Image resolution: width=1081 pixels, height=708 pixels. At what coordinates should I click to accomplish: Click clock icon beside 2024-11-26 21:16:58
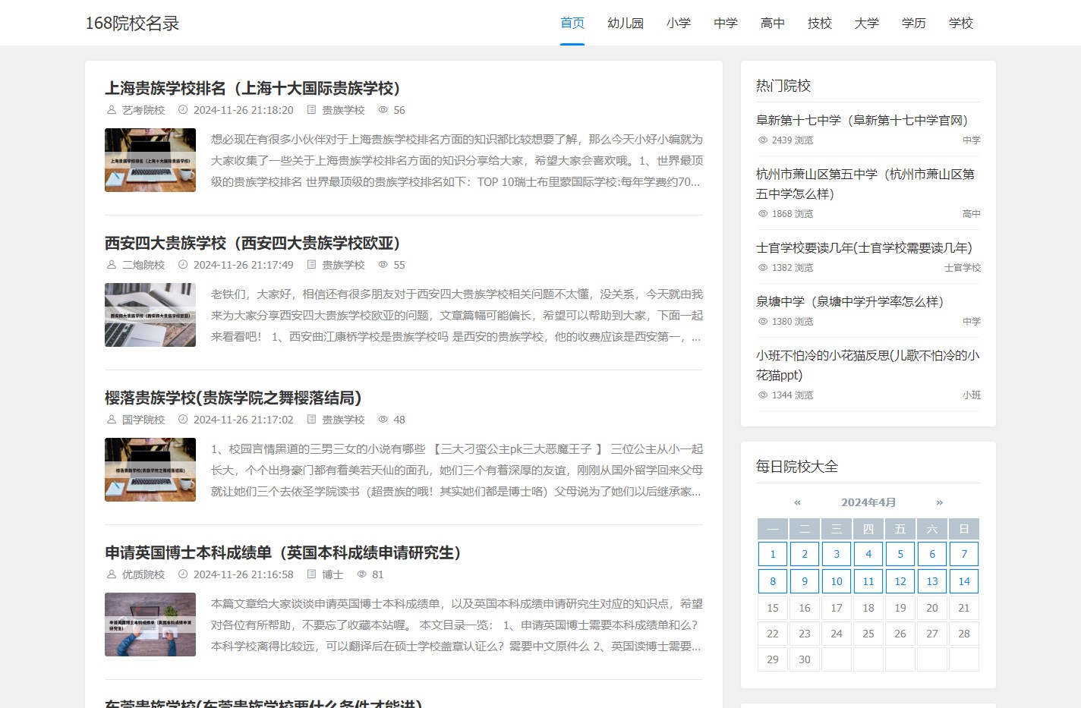pyautogui.click(x=183, y=574)
